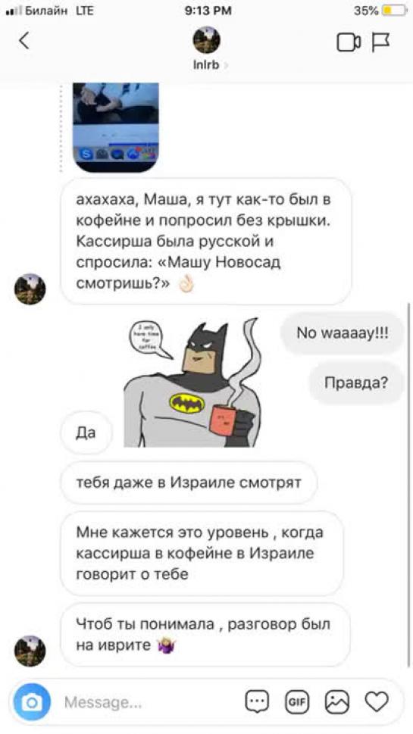Tap the "Да" reply bubble
413x734 pixels.
coord(86,433)
